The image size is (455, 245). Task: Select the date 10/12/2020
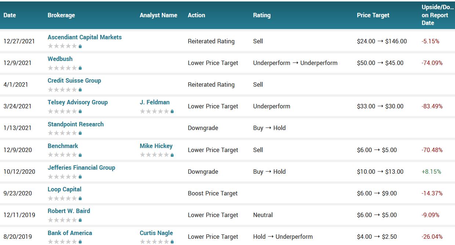[x=19, y=172]
